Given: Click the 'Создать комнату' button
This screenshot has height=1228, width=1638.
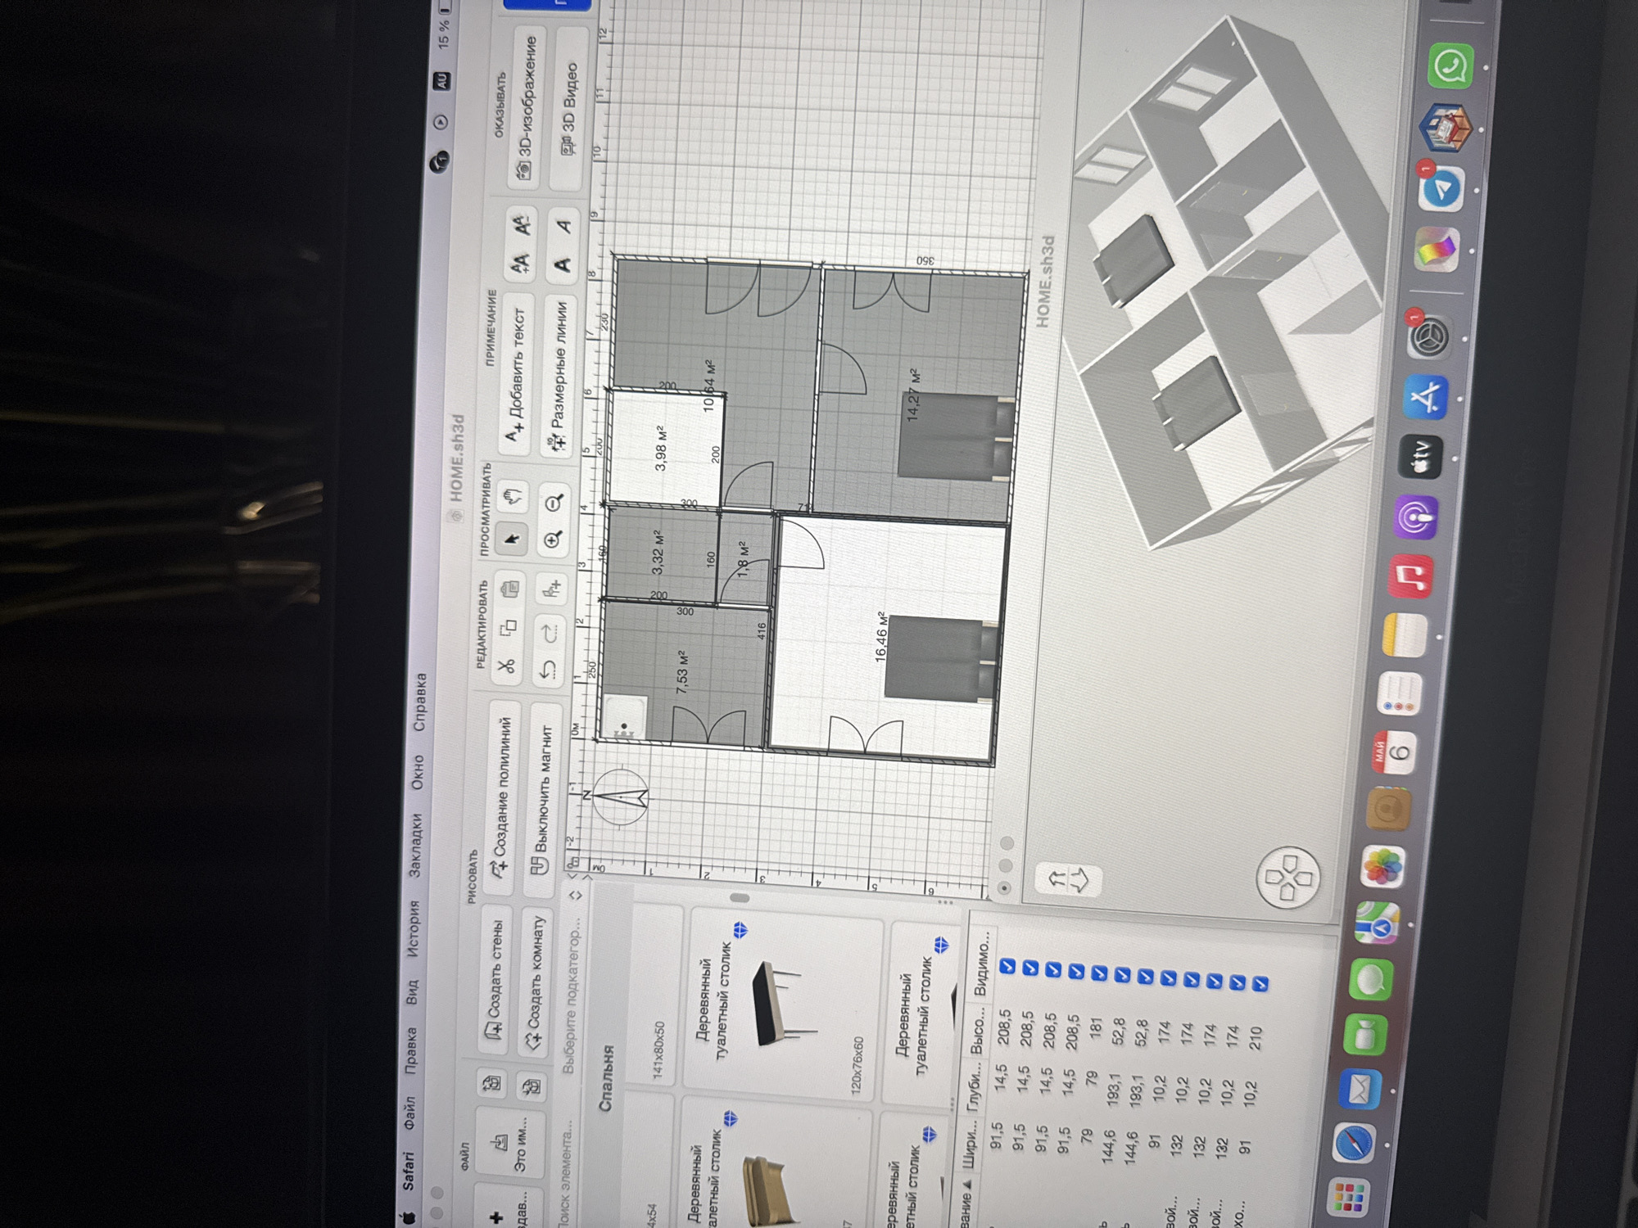Looking at the screenshot, I should (x=533, y=982).
